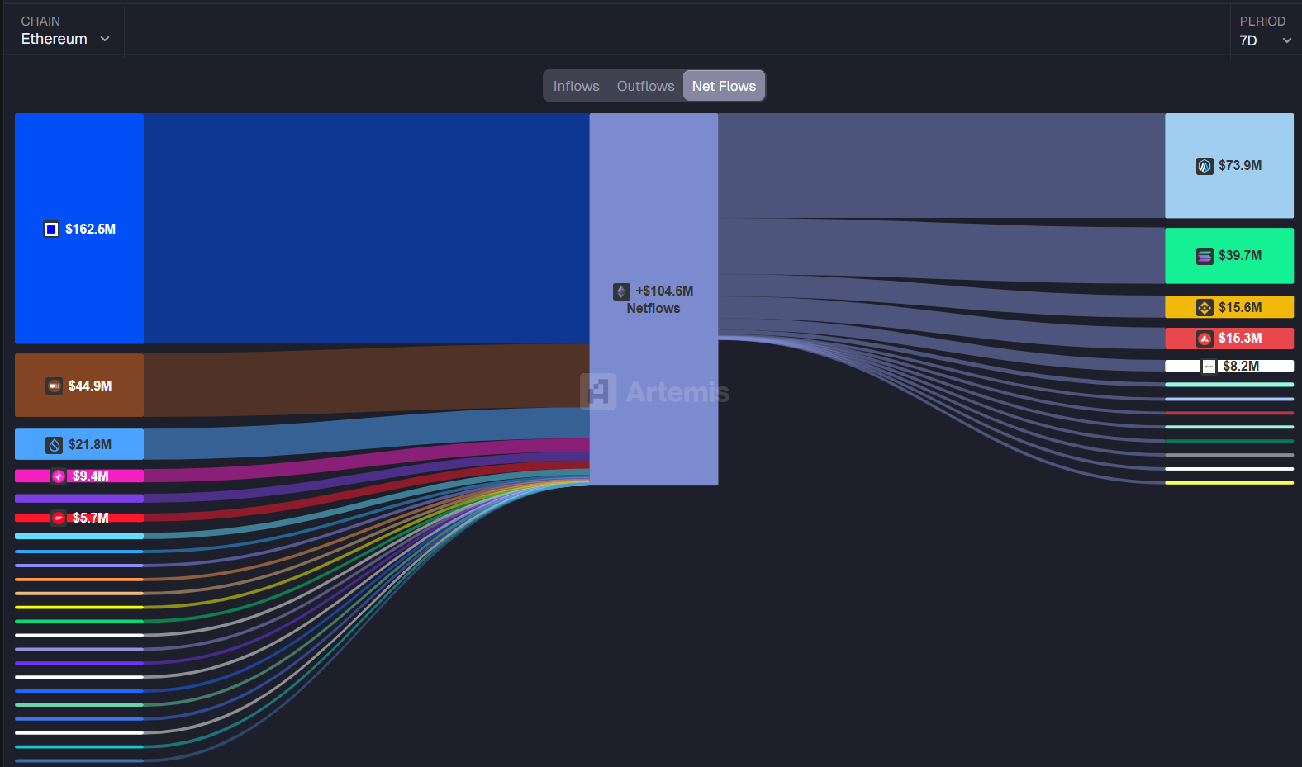Click the Ethereum icon next to +$104.6M
1302x767 pixels.
tap(621, 291)
